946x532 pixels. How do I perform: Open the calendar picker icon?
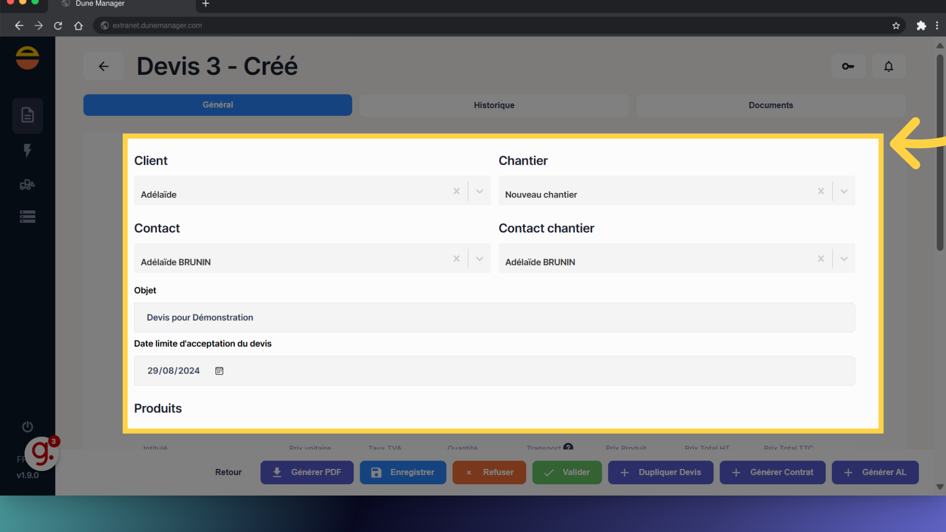coord(219,371)
